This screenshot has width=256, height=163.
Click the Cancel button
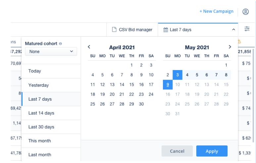tap(177, 151)
